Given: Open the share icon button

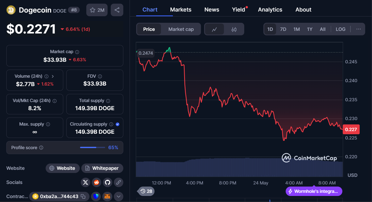Looking at the screenshot, I should pos(117,10).
